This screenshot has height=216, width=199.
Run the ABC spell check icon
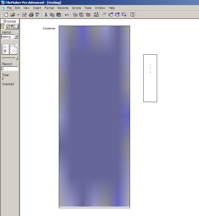(x=37, y=15)
